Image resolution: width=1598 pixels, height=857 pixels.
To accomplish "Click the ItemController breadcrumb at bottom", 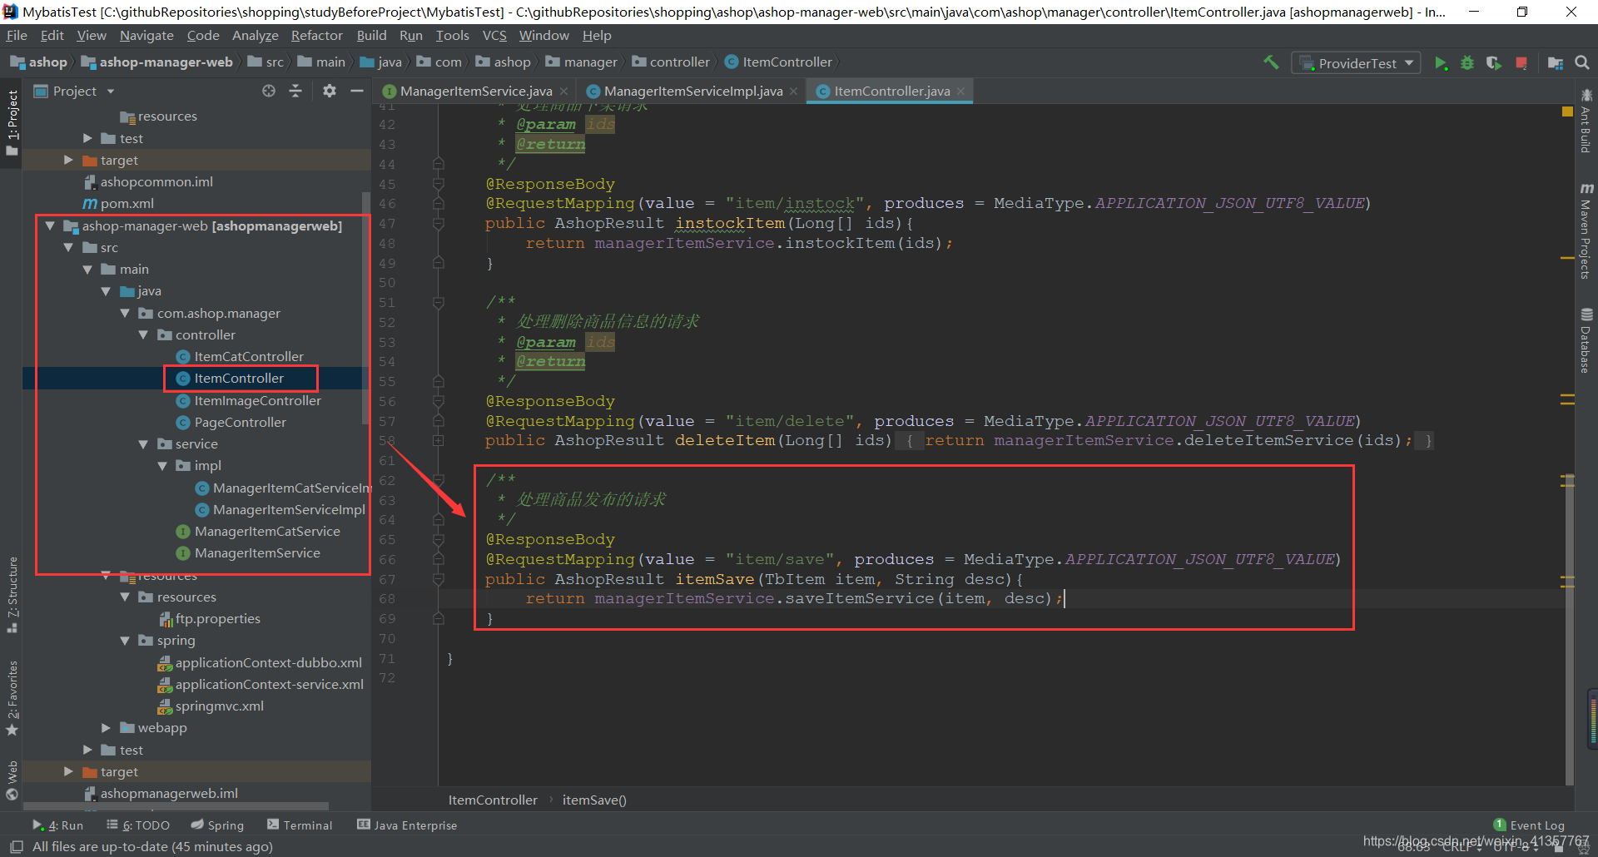I will [x=493, y=800].
